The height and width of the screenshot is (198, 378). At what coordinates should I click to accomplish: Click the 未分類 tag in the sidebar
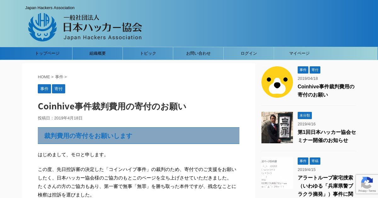(x=305, y=115)
